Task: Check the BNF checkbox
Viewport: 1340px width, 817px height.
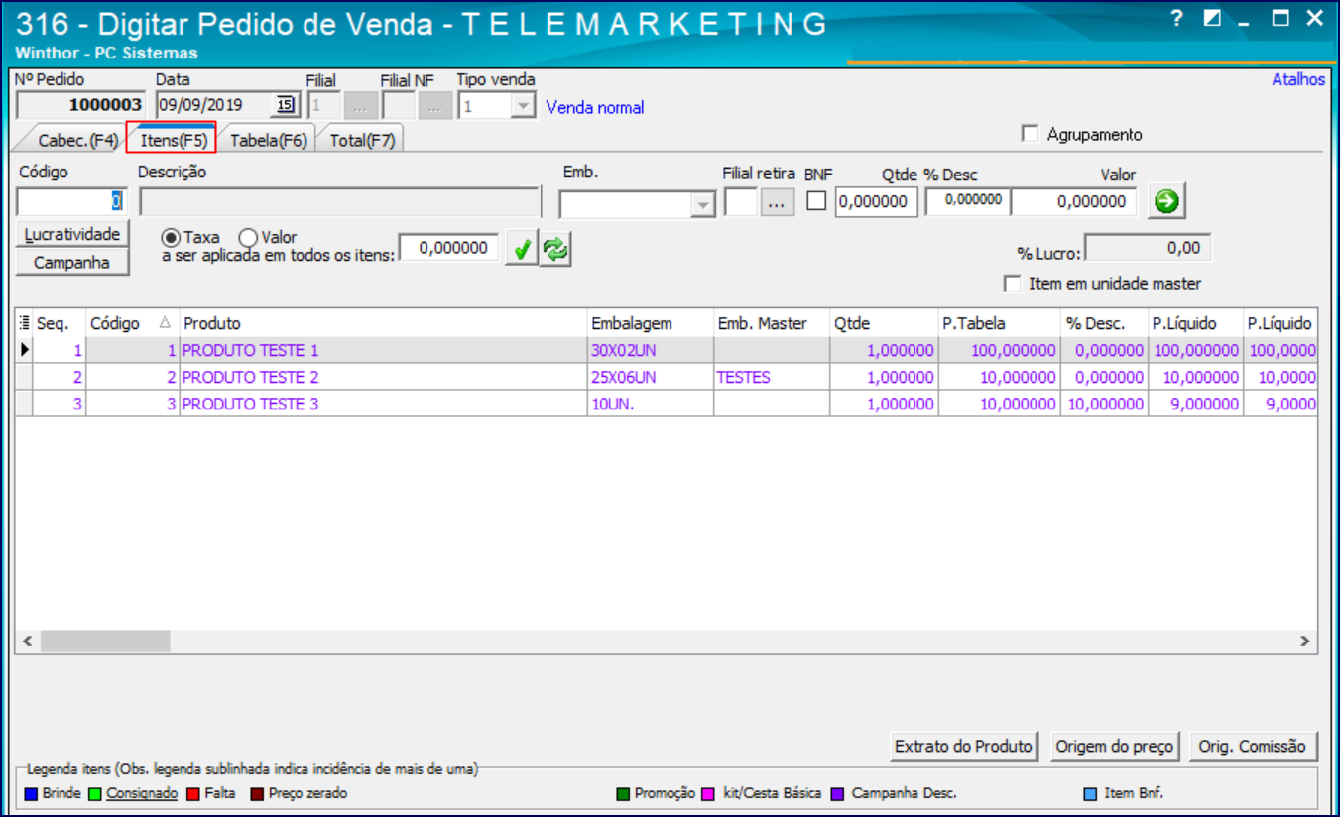Action: click(816, 201)
